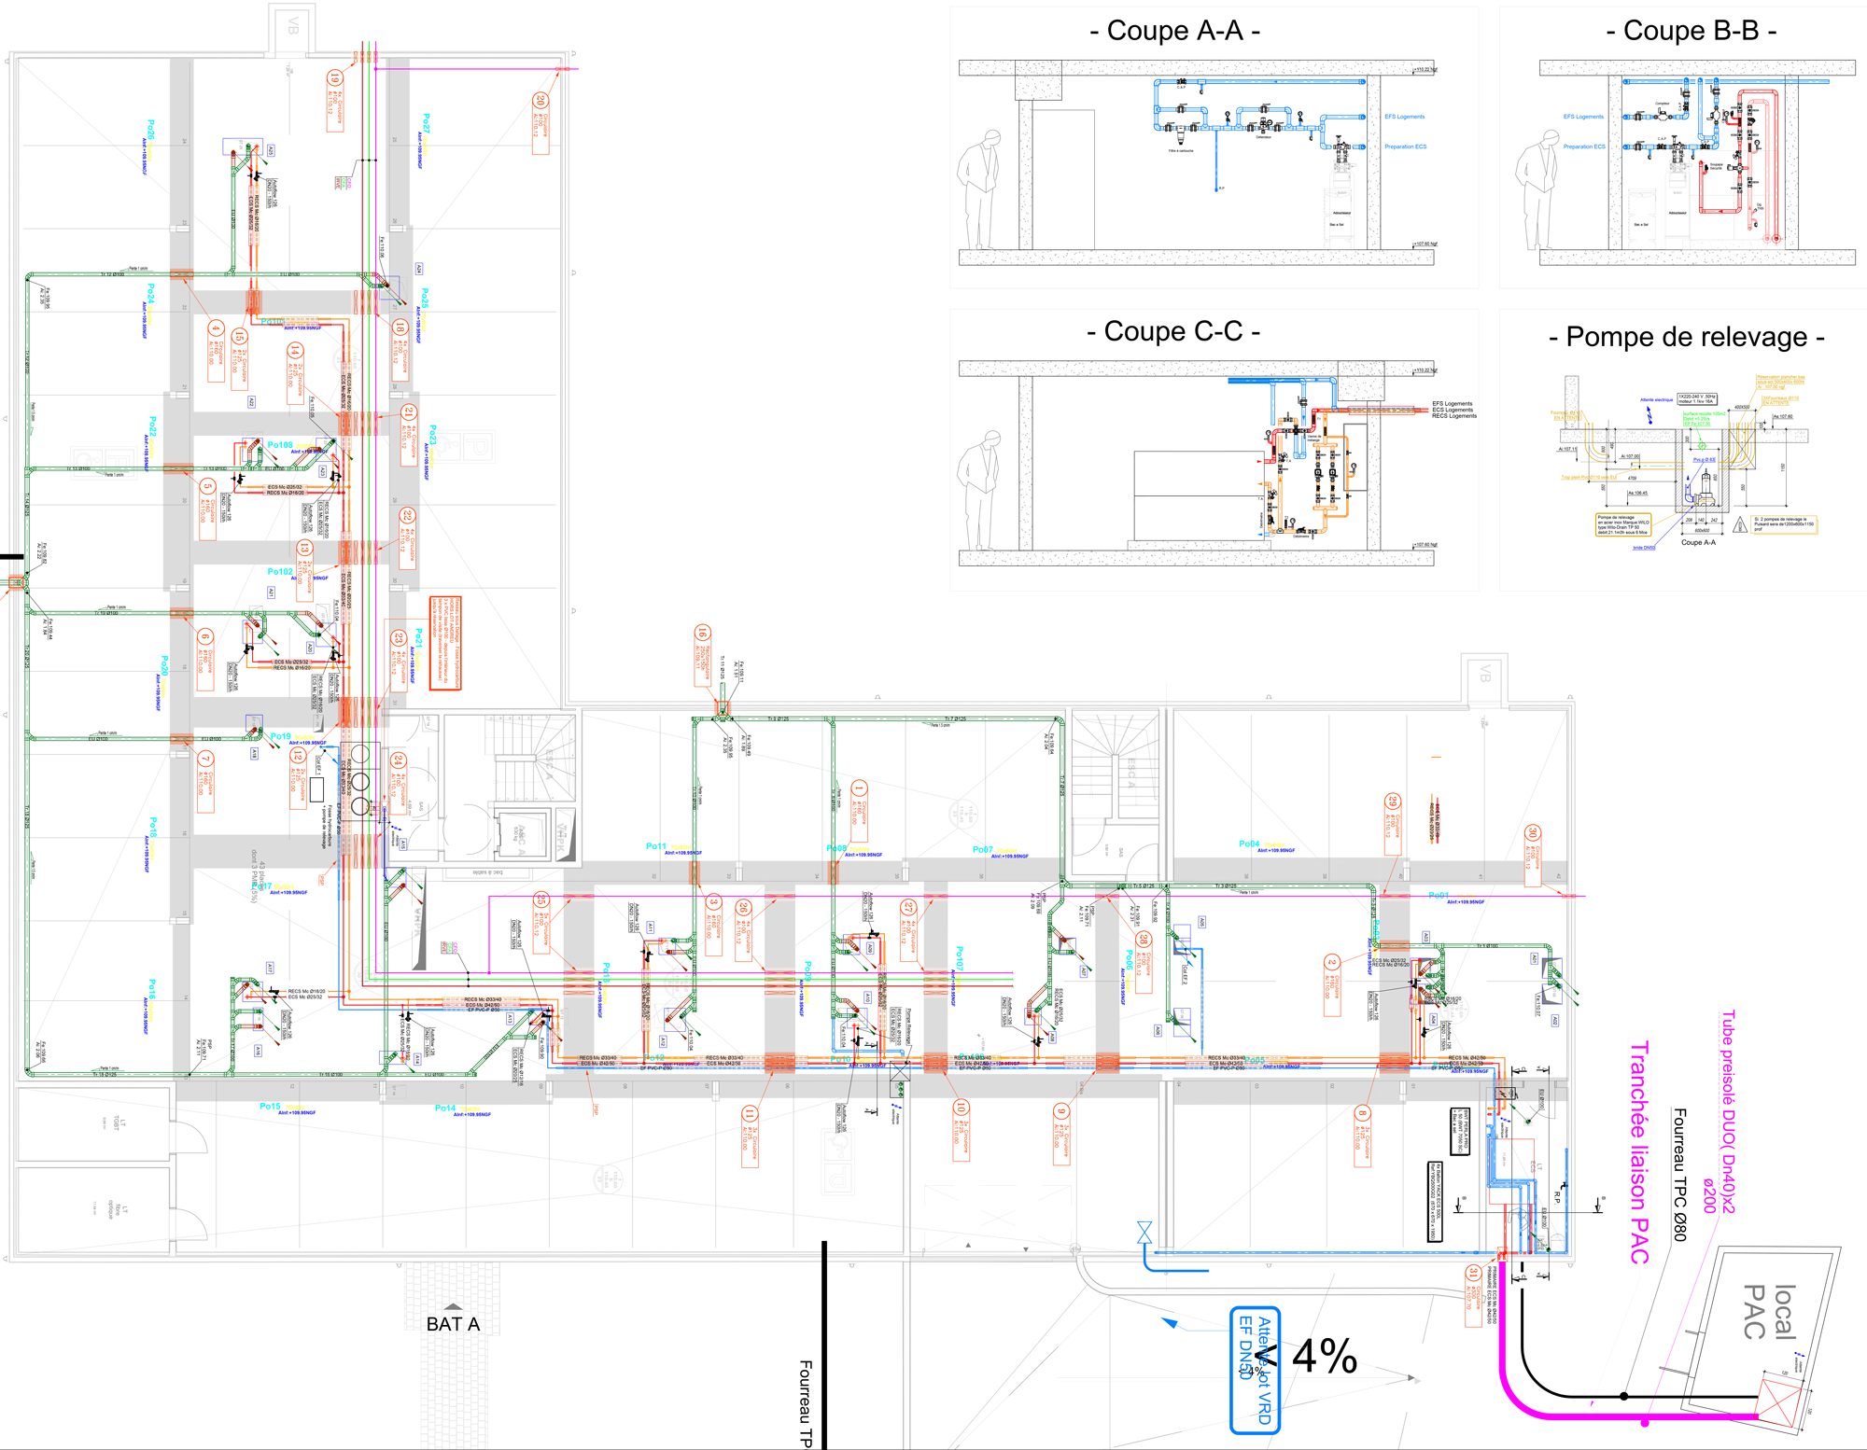Click circled number 31 marker
Image resolution: width=1867 pixels, height=1450 pixels.
click(1473, 1273)
